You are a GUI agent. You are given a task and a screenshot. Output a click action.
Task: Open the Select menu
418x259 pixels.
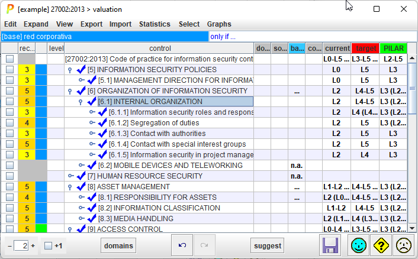189,24
